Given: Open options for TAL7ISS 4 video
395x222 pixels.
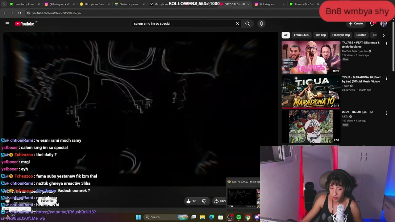Looking at the screenshot, I should coord(386,44).
